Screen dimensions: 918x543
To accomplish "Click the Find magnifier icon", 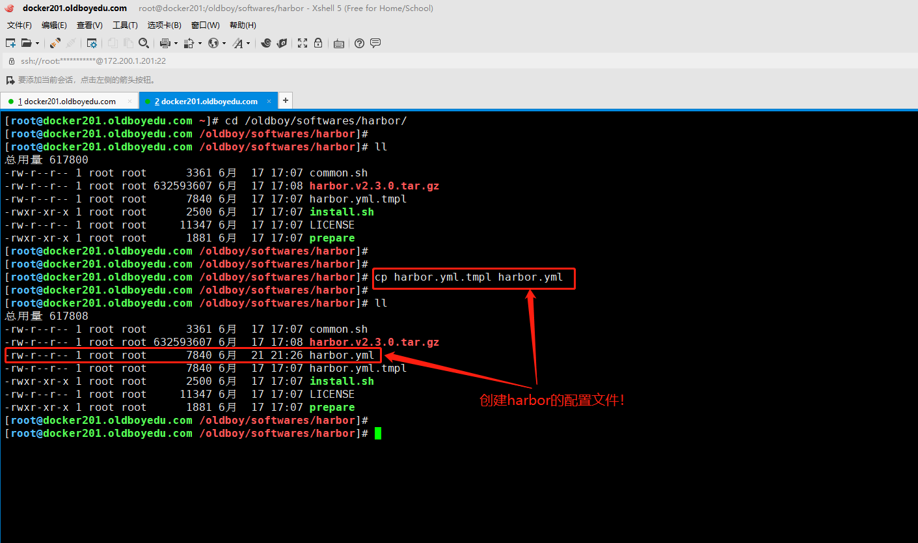I will pyautogui.click(x=144, y=43).
